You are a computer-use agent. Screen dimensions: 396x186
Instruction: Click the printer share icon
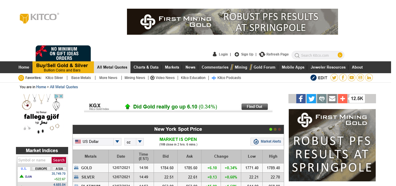point(322,99)
